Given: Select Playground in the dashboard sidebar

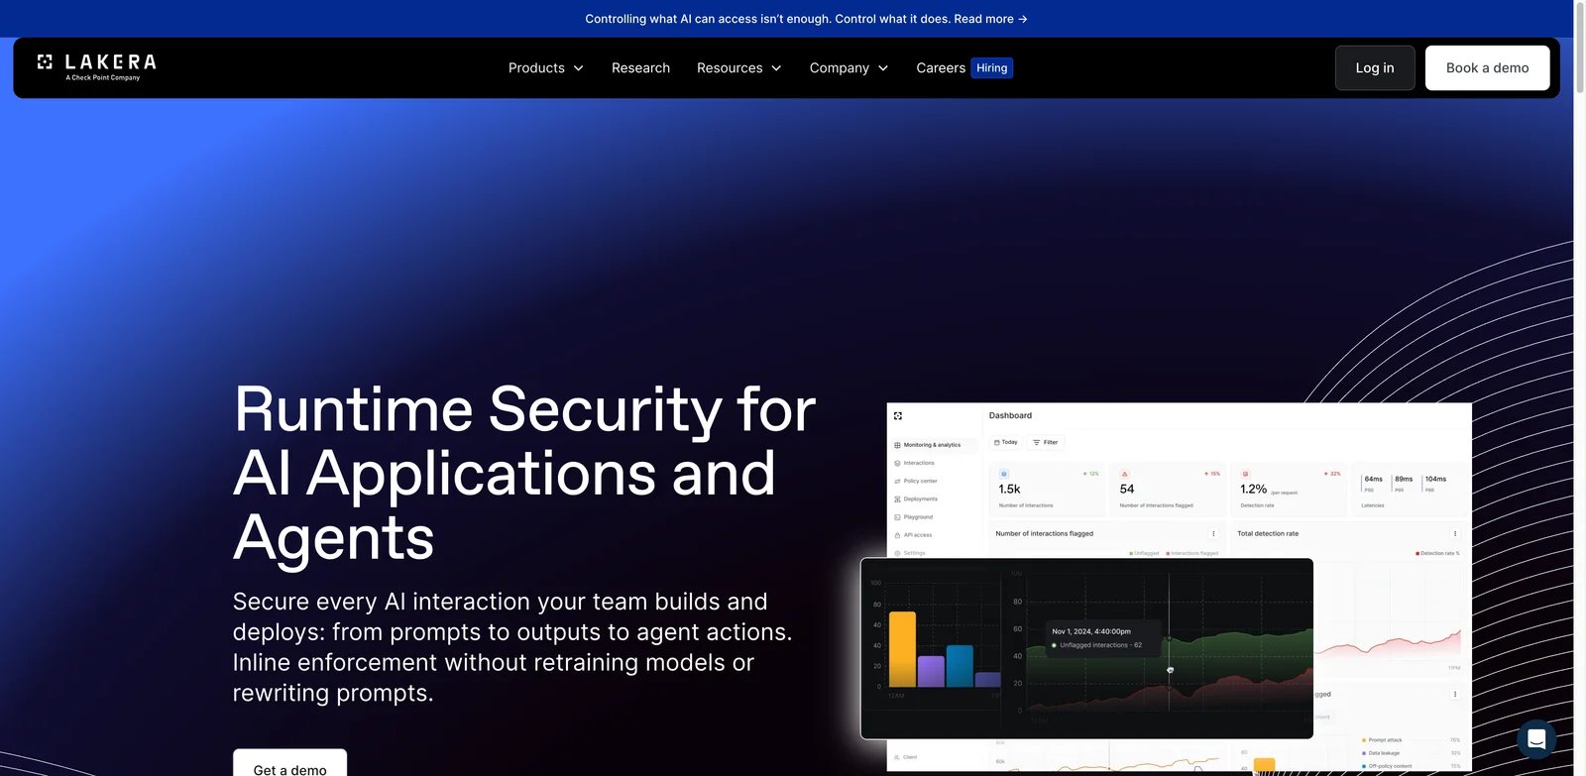Looking at the screenshot, I should [914, 516].
